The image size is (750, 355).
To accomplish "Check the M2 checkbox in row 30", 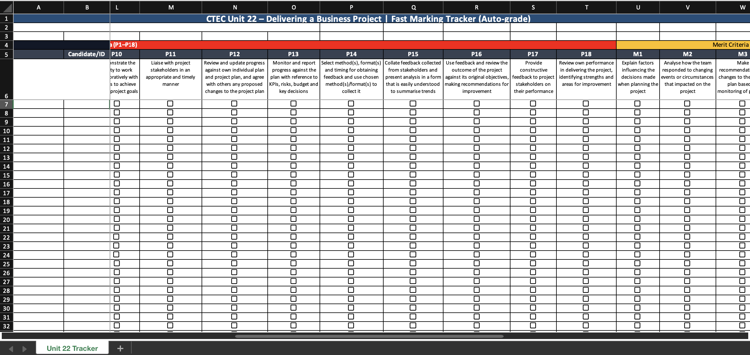I will click(x=687, y=308).
